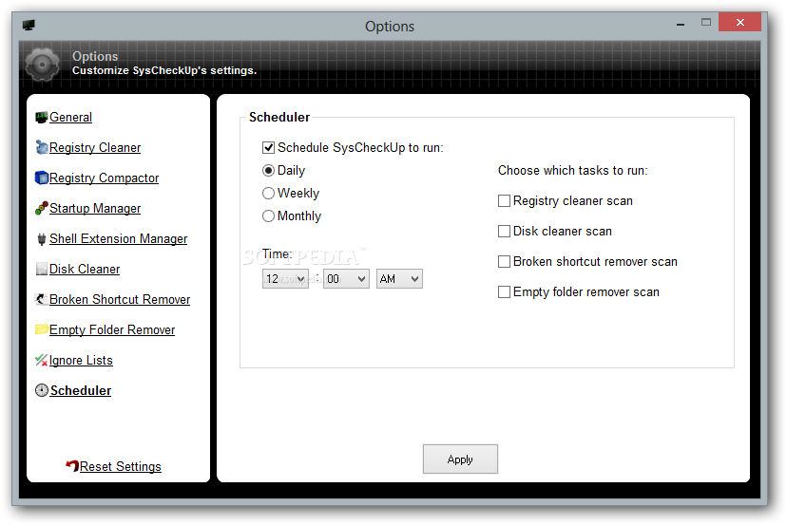Click the Registry Cleaner icon
Viewport: 787px width, 525px height.
pyautogui.click(x=41, y=147)
